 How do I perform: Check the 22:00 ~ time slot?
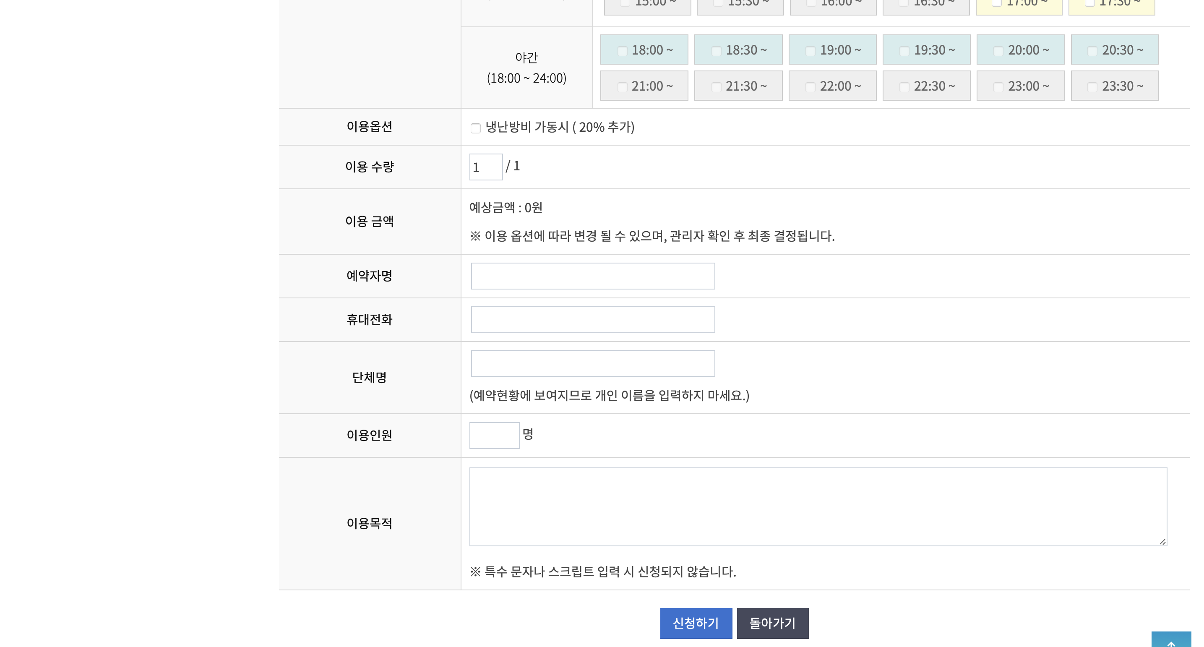pyautogui.click(x=810, y=87)
